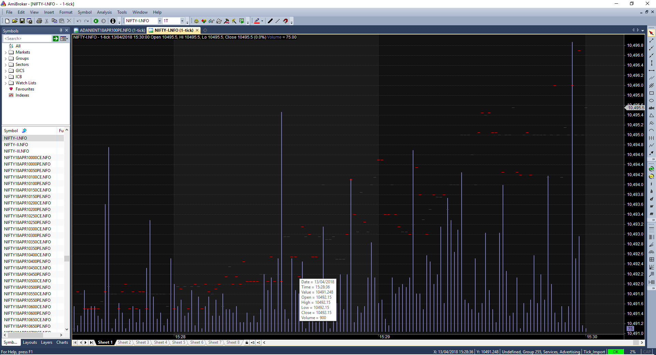Image resolution: width=656 pixels, height=355 pixels.
Task: Click the Cut scissors icon
Action: (x=47, y=21)
